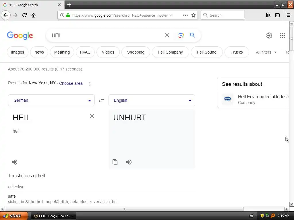Open the tray security shield icon
This screenshot has width=294, height=220.
click(262, 216)
